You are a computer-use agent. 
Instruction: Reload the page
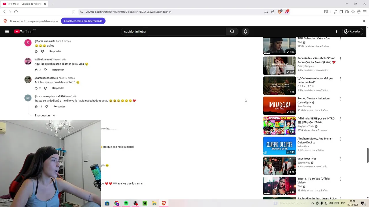(x=16, y=12)
